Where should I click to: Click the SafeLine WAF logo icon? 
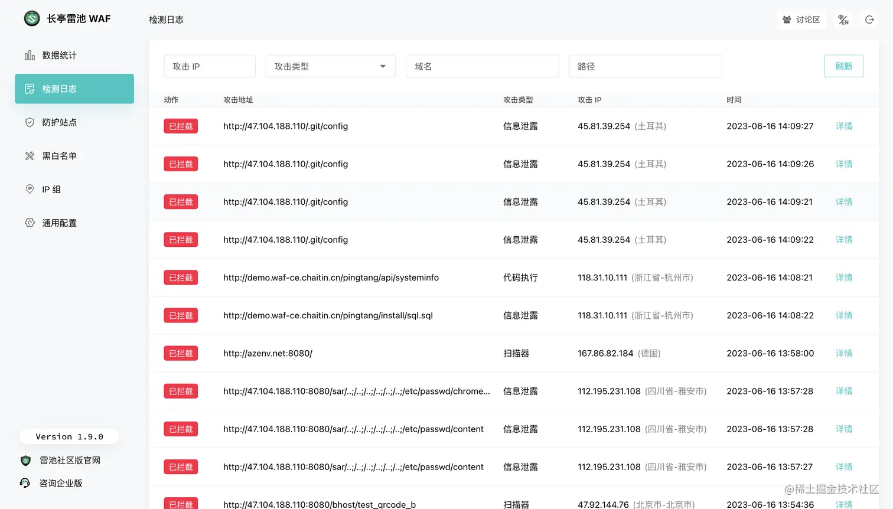point(32,19)
